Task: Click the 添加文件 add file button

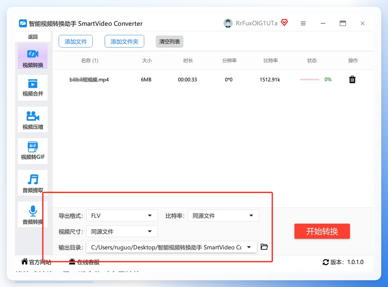Action: (x=75, y=41)
